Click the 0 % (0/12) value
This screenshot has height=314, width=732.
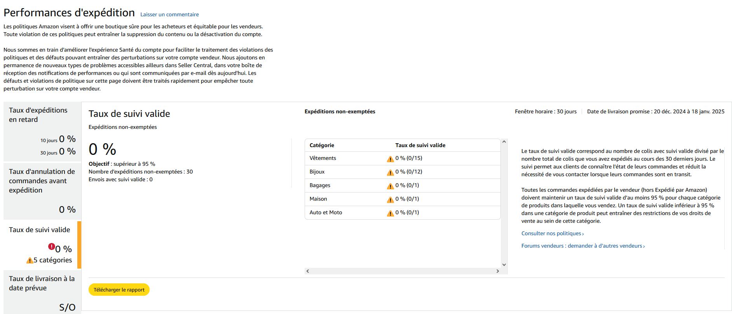(409, 172)
